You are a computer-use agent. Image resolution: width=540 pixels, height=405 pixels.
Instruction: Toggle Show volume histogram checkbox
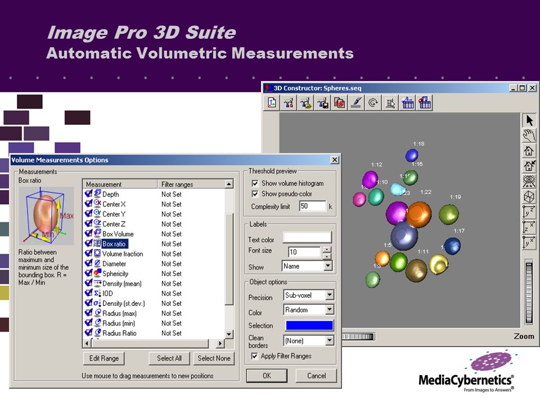click(x=255, y=183)
